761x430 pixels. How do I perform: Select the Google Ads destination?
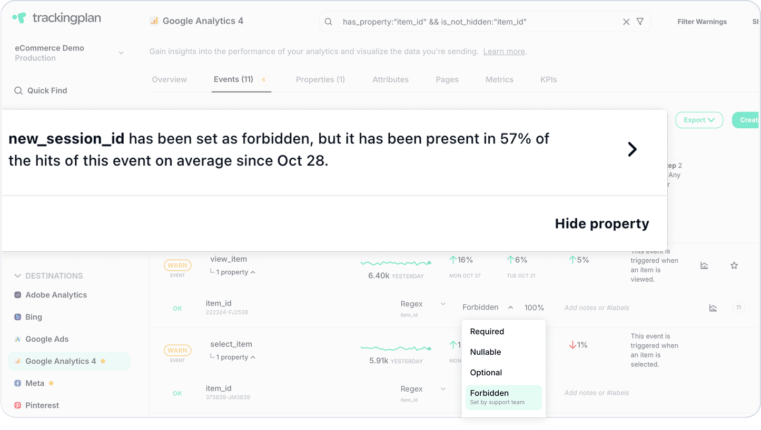pyautogui.click(x=47, y=339)
